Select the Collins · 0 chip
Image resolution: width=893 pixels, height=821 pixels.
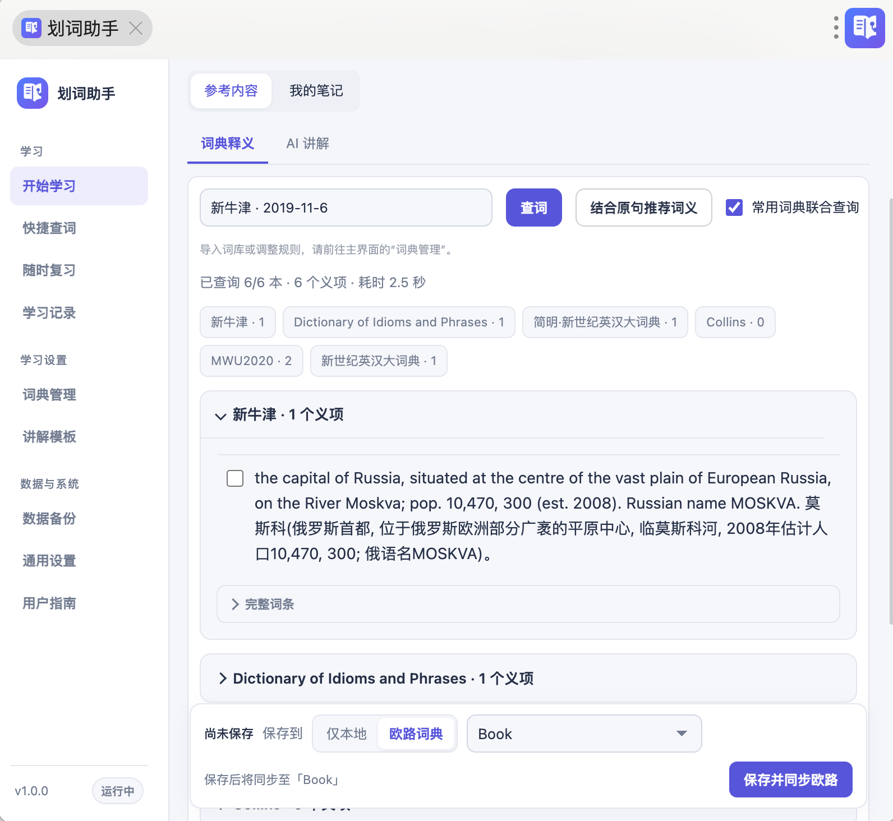pos(735,322)
